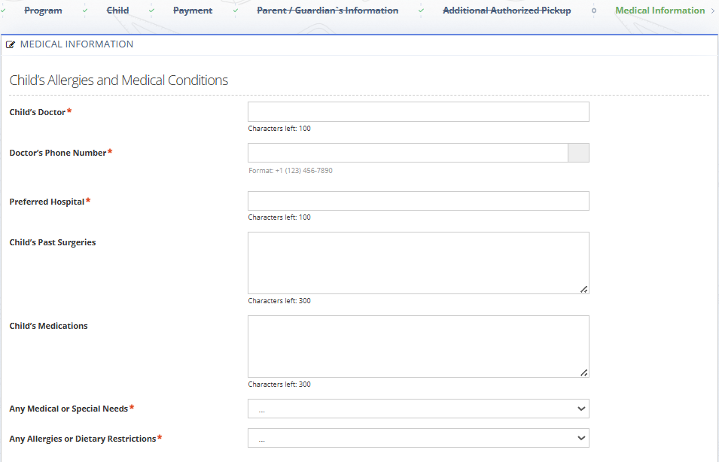Expand the Any Allergies or Dietary Restrictions dropdown
The image size is (719, 462).
418,437
